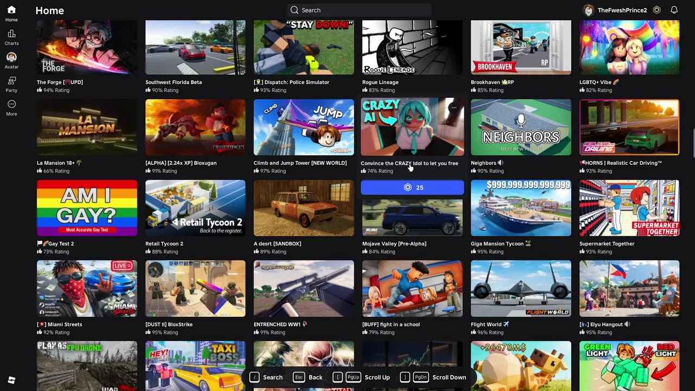Image resolution: width=695 pixels, height=391 pixels.
Task: Click the Back shortcut hint button
Action: 308,377
